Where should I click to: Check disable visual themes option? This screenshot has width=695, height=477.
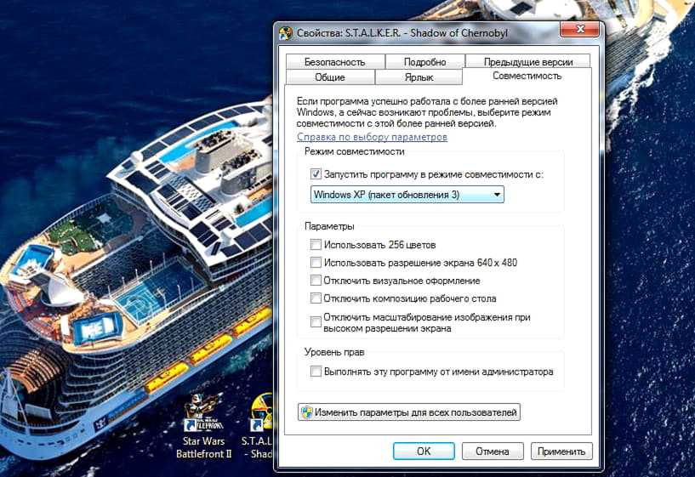click(x=316, y=281)
